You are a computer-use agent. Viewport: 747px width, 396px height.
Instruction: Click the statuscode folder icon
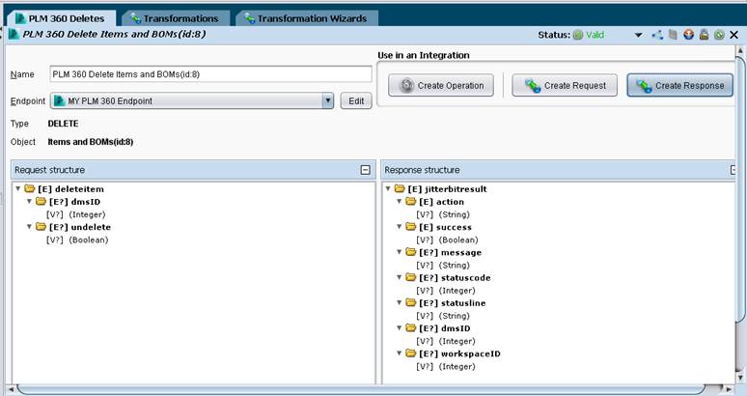point(411,277)
